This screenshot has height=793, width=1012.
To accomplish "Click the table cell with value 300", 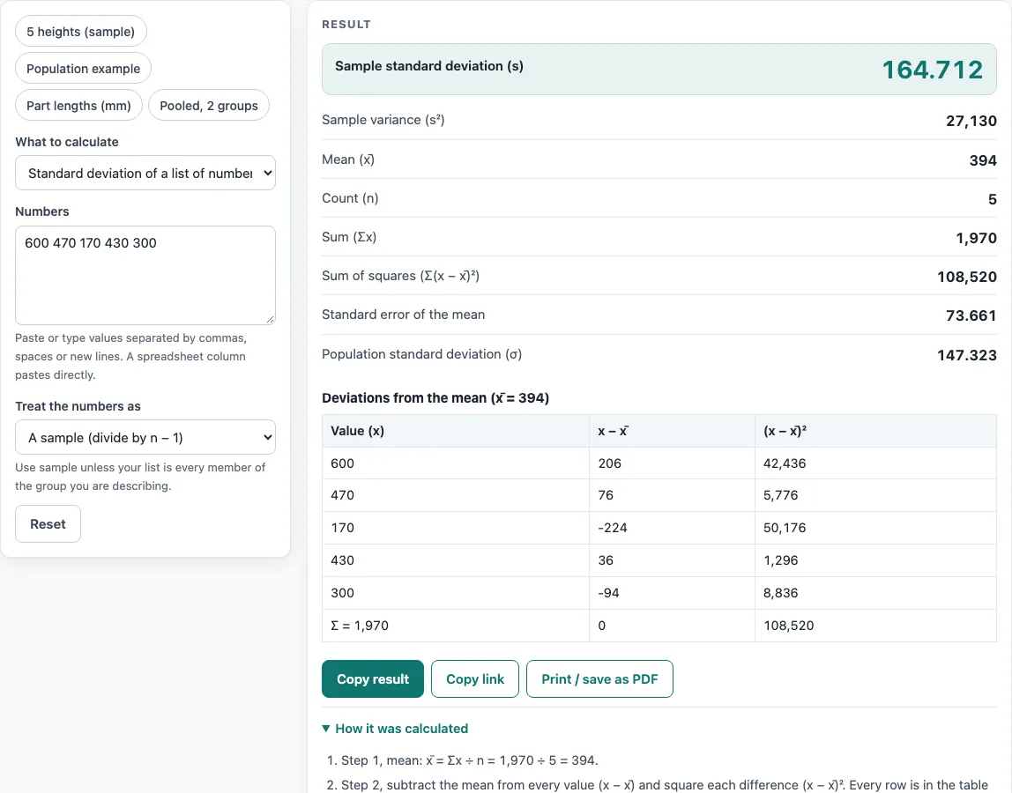I will [x=456, y=593].
